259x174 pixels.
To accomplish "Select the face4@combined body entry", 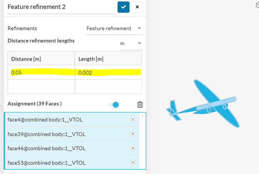I will (x=56, y=120).
